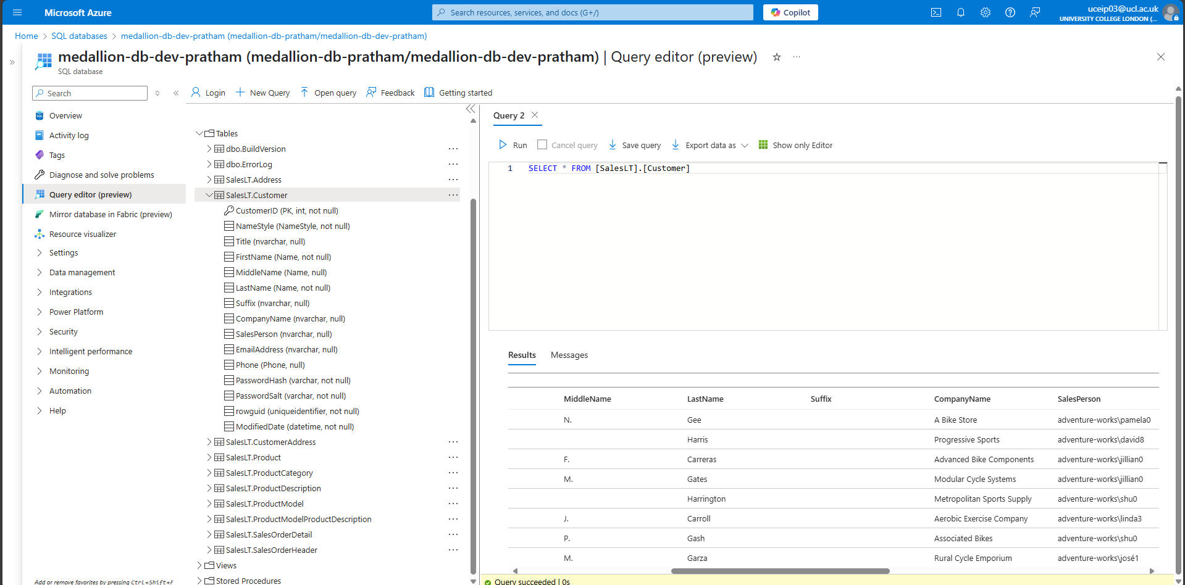Click the object explorer vertical scrollbar
Viewport: 1185px width, 585px height.
click(x=473, y=386)
